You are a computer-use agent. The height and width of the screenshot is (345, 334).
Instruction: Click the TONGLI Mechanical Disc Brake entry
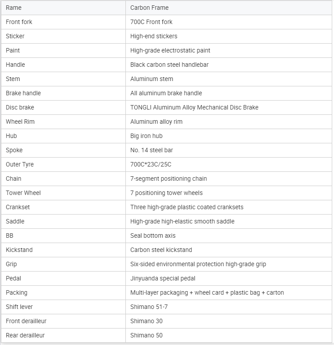click(194, 107)
